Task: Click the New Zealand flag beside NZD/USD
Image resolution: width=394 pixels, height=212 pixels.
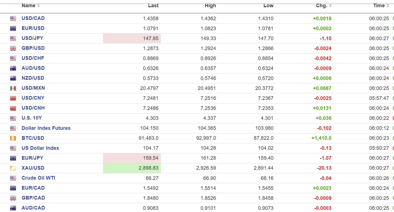Action: coord(13,78)
